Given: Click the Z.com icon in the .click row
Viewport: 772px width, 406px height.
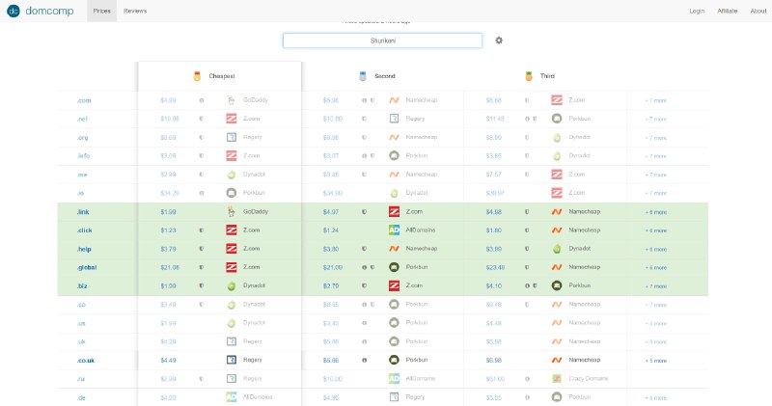Looking at the screenshot, I should click(x=231, y=230).
